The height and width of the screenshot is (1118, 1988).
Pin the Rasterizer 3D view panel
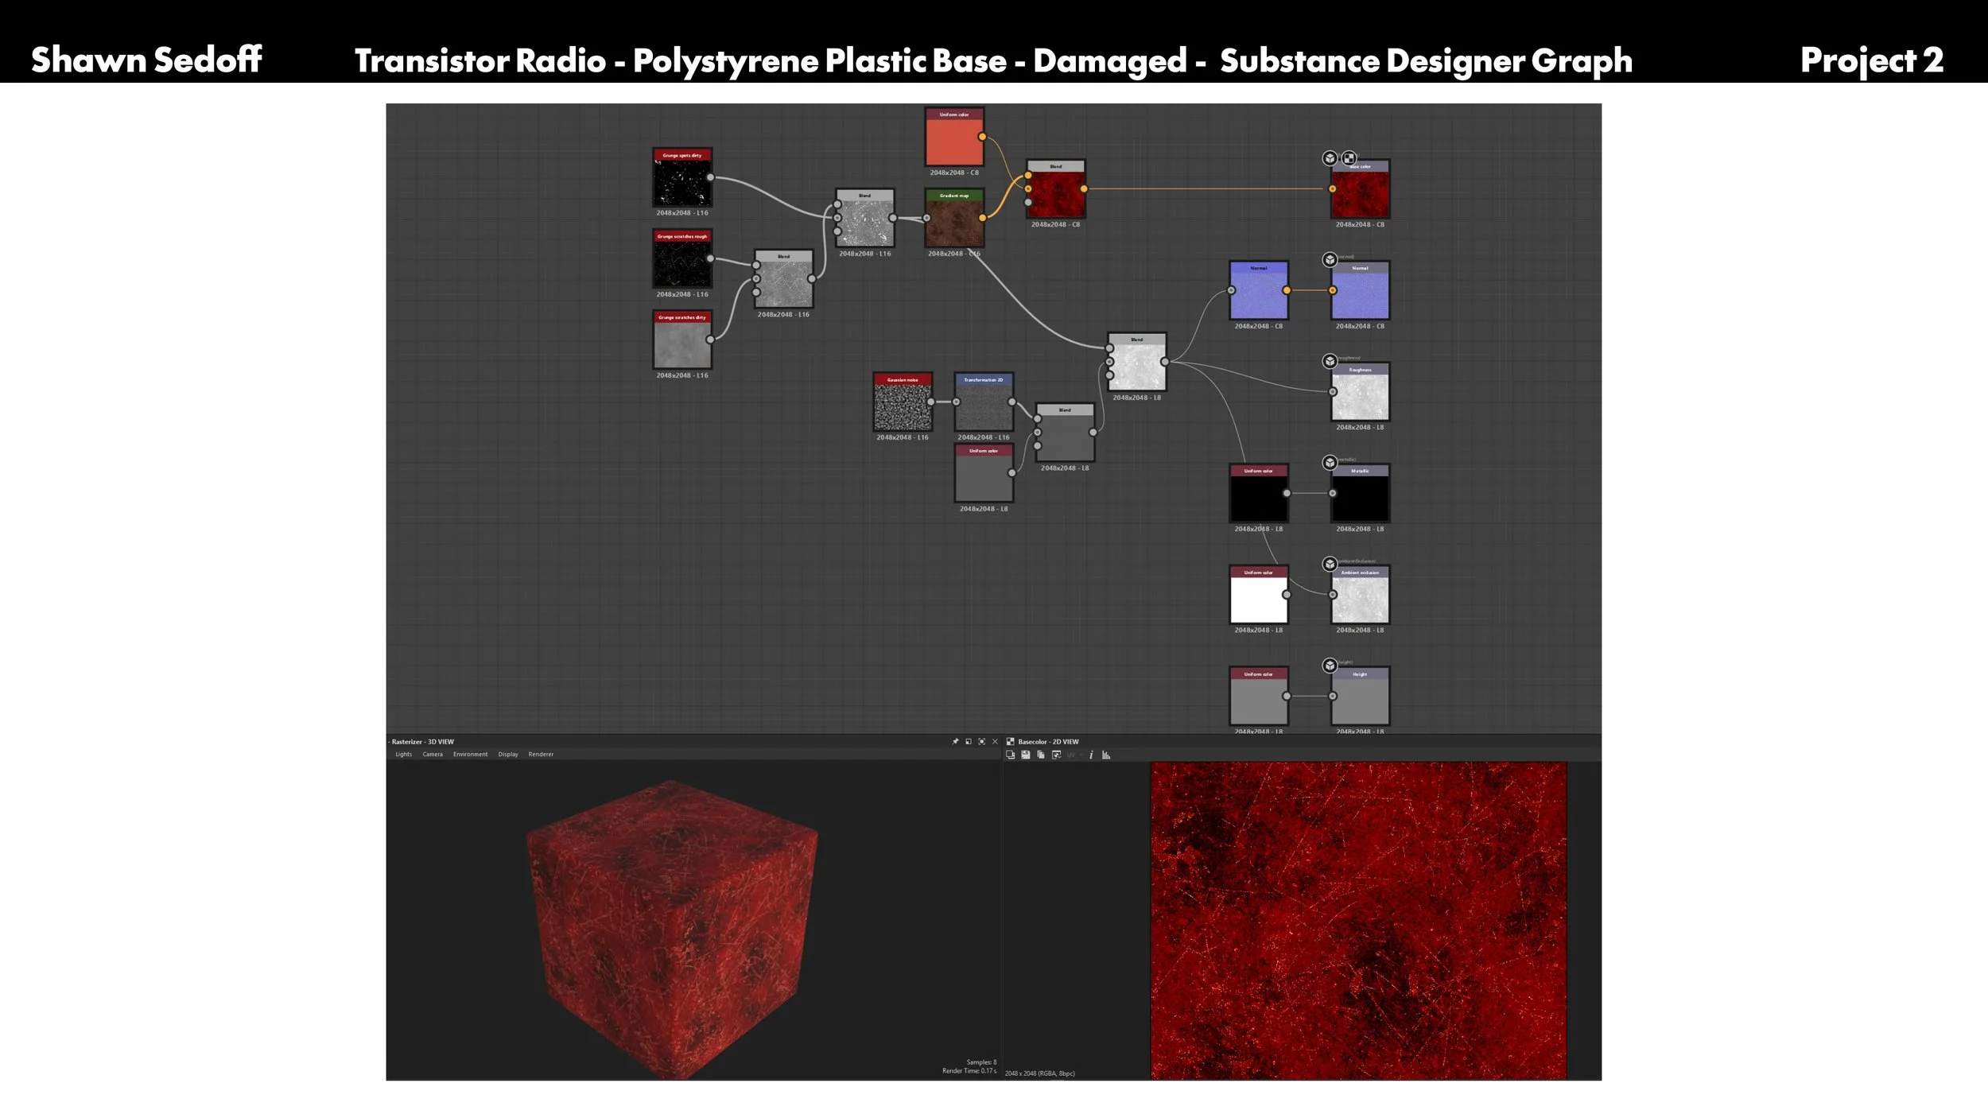pos(955,742)
